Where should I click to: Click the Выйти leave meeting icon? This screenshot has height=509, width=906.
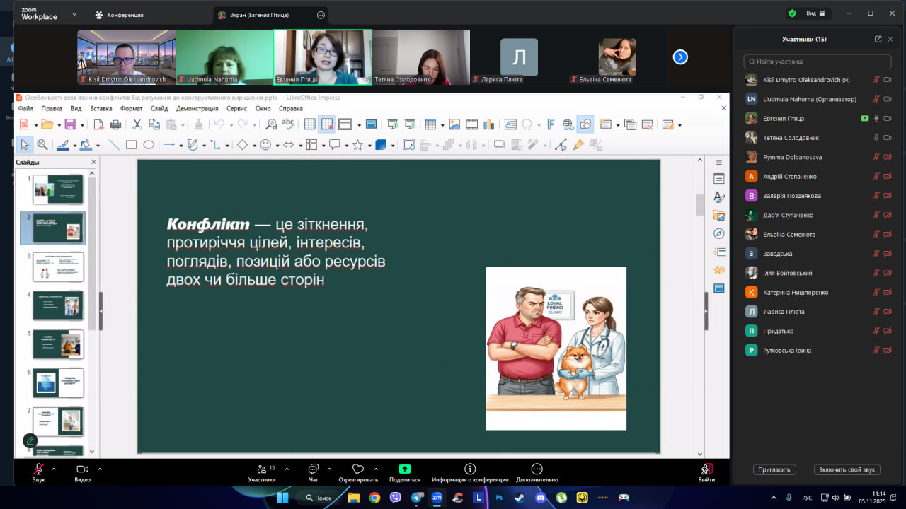(706, 469)
